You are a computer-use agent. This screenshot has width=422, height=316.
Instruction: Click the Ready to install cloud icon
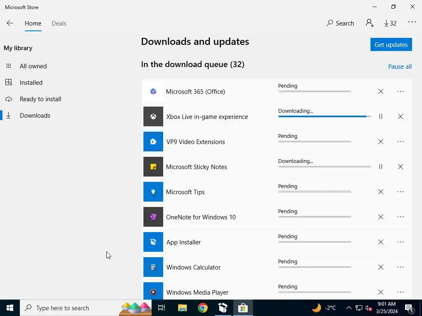[x=9, y=99]
